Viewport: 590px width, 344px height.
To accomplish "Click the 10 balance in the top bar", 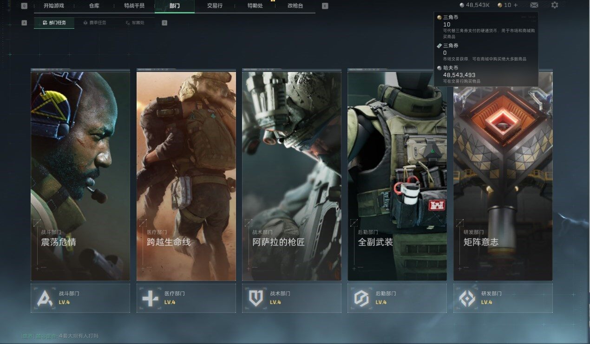I will click(x=507, y=5).
